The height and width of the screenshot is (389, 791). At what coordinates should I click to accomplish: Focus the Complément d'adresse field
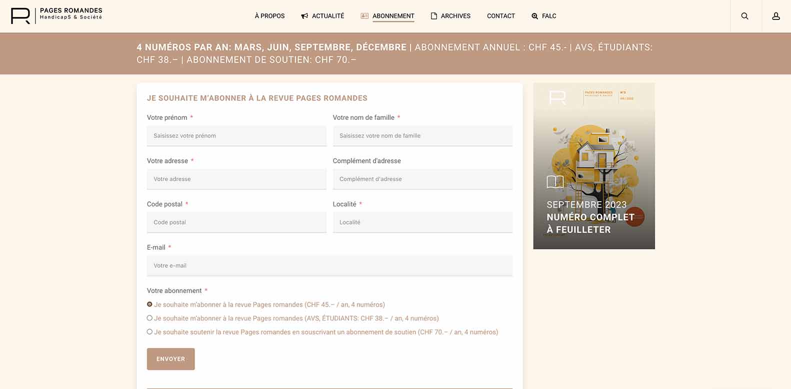[x=422, y=179]
